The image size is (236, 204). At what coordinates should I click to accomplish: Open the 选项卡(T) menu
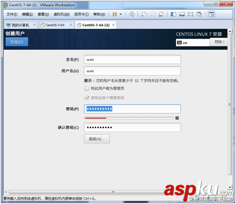click(x=82, y=14)
